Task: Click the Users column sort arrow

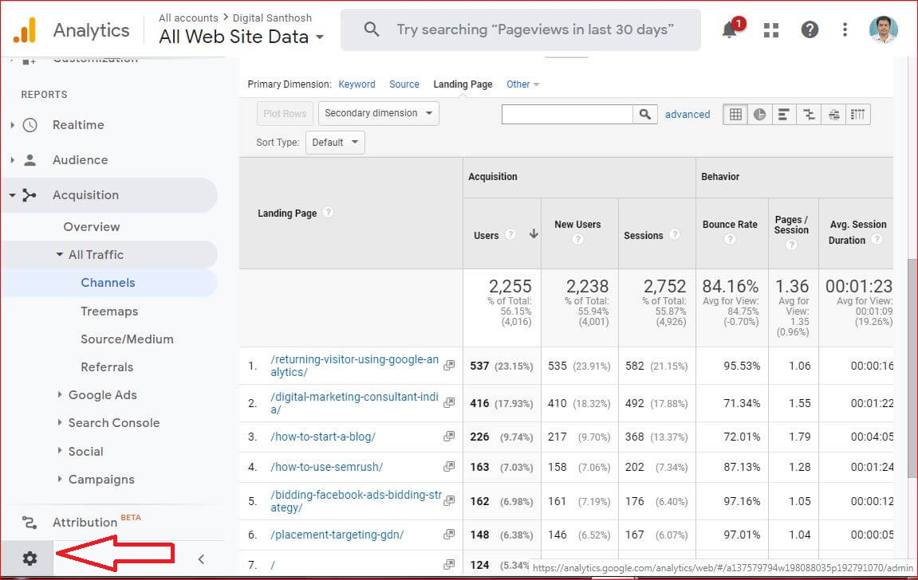Action: [534, 234]
